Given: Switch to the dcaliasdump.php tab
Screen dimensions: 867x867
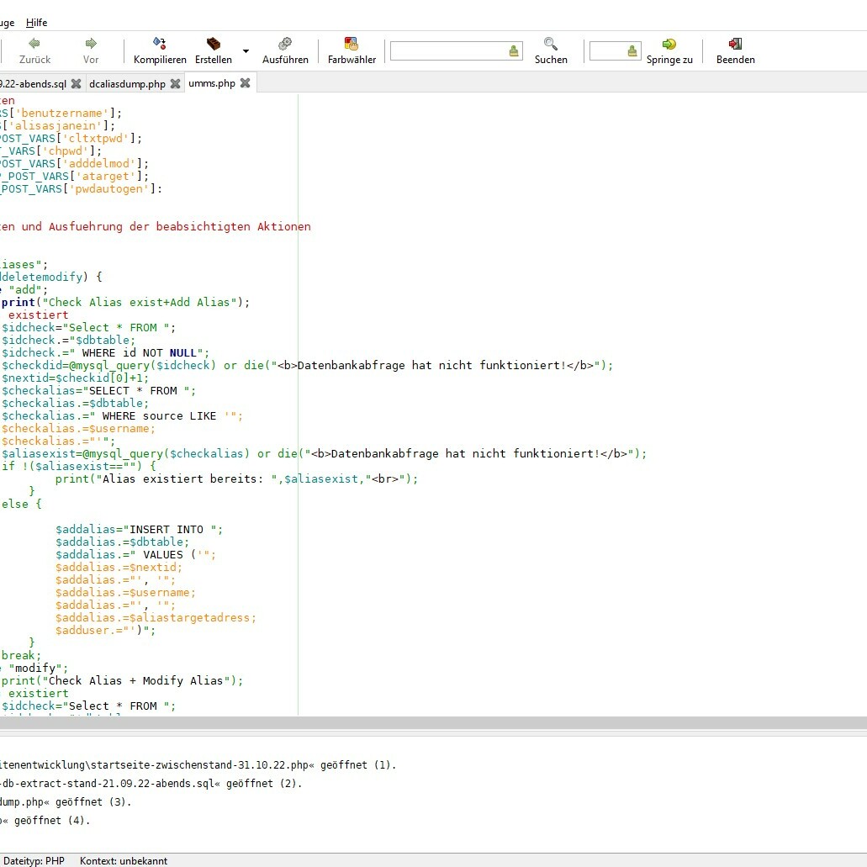Looking at the screenshot, I should pos(127,84).
